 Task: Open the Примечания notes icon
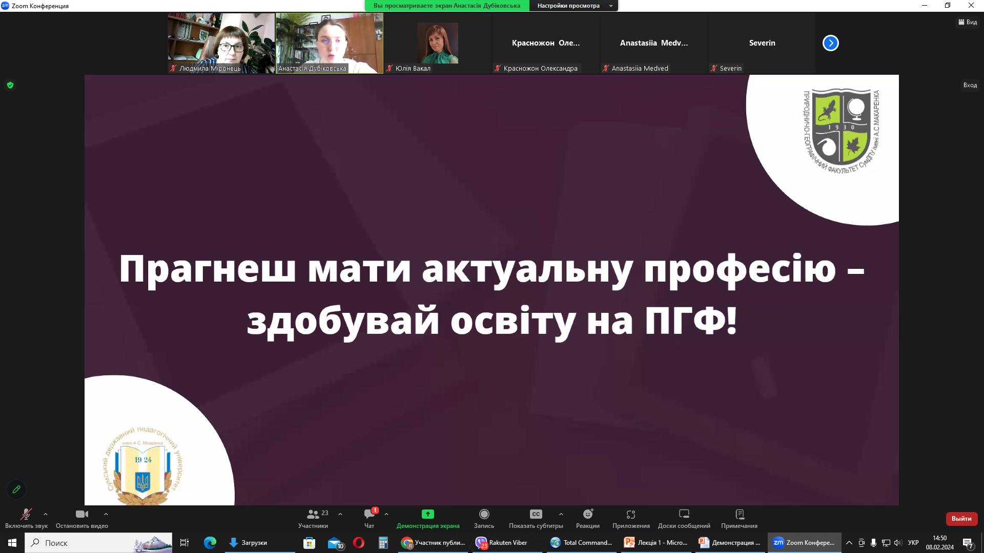coord(739,514)
